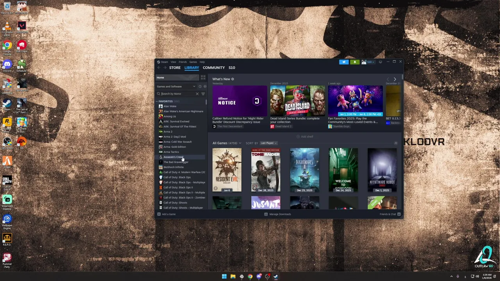The width and height of the screenshot is (500, 281).
Task: Clear the library search with X
Action: 197,94
